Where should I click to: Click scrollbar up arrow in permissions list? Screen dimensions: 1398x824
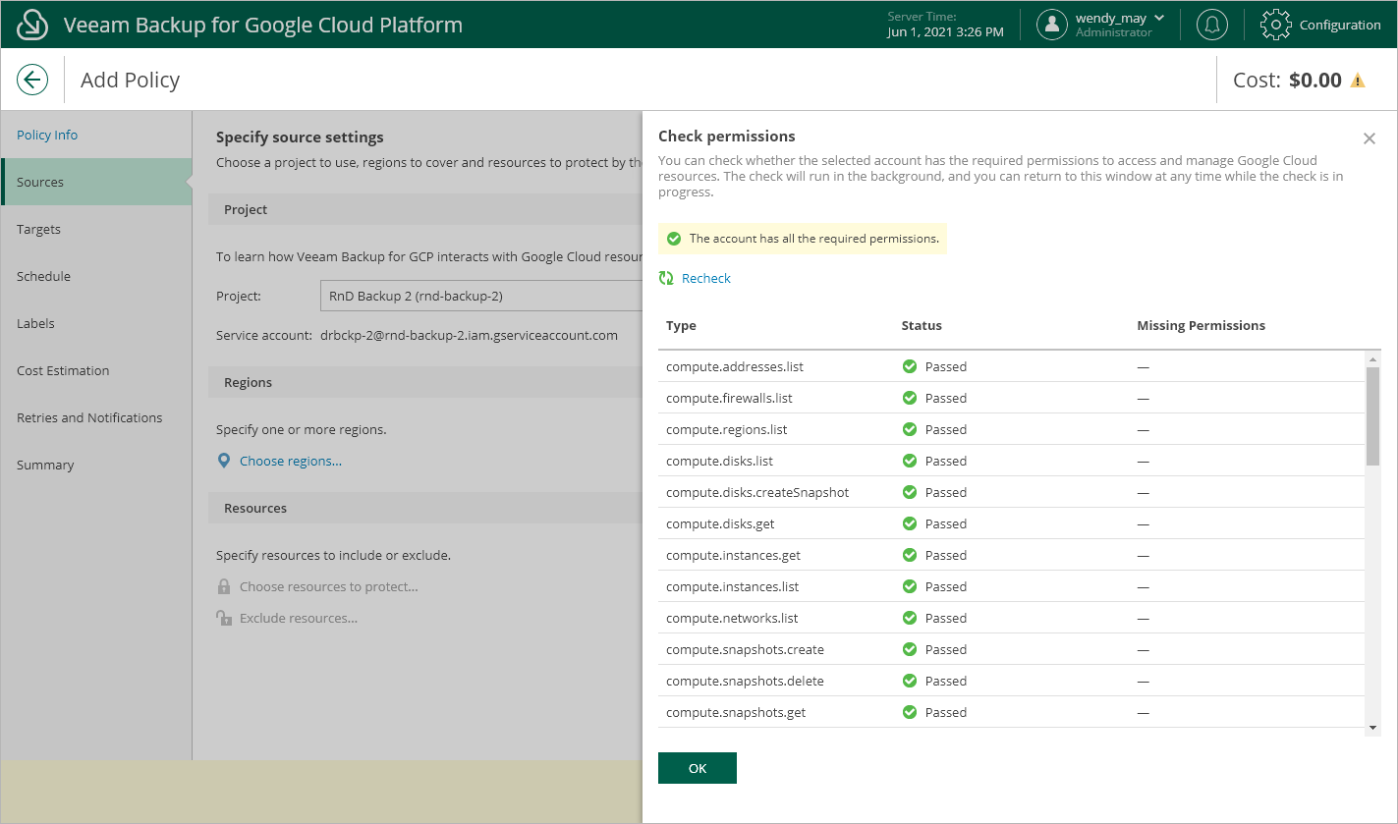(x=1372, y=359)
